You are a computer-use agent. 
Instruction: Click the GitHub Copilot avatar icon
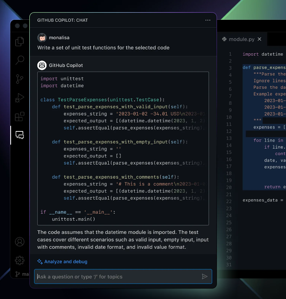click(42, 66)
